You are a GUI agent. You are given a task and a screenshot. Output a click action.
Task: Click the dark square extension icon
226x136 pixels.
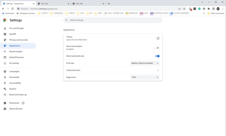[195, 8]
